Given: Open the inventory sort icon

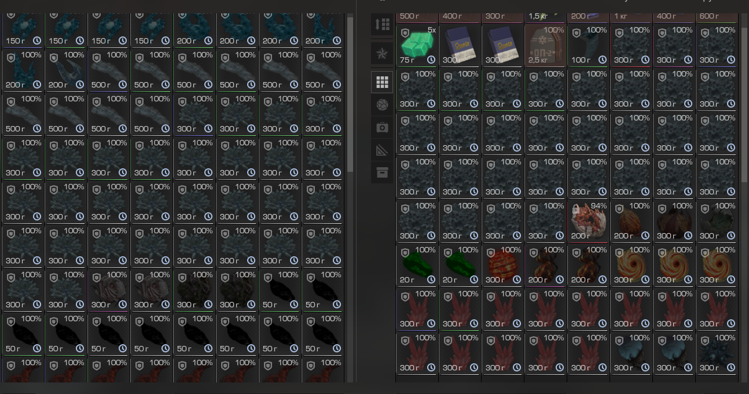Looking at the screenshot, I should (382, 24).
